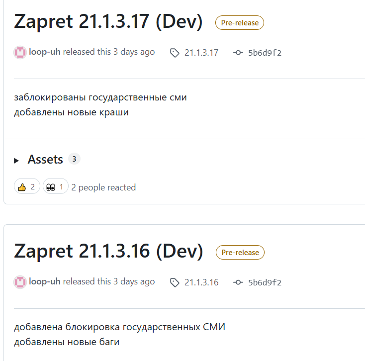Click commit icon on 21.1.3.16 release
365x361 pixels.
coord(238,282)
